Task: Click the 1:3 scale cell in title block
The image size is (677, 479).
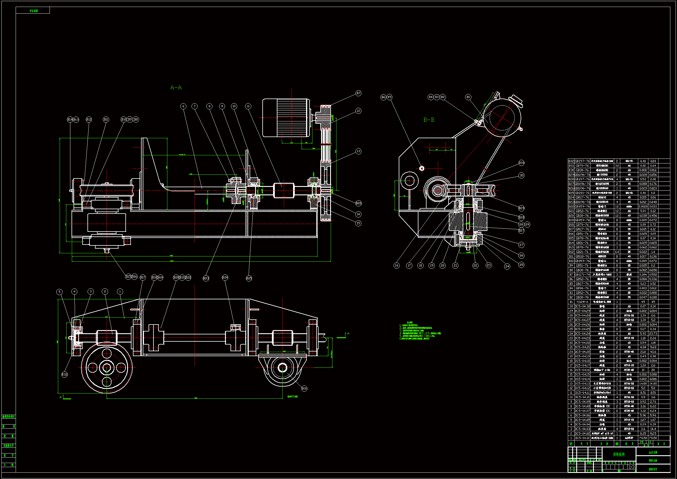Action: 632,467
